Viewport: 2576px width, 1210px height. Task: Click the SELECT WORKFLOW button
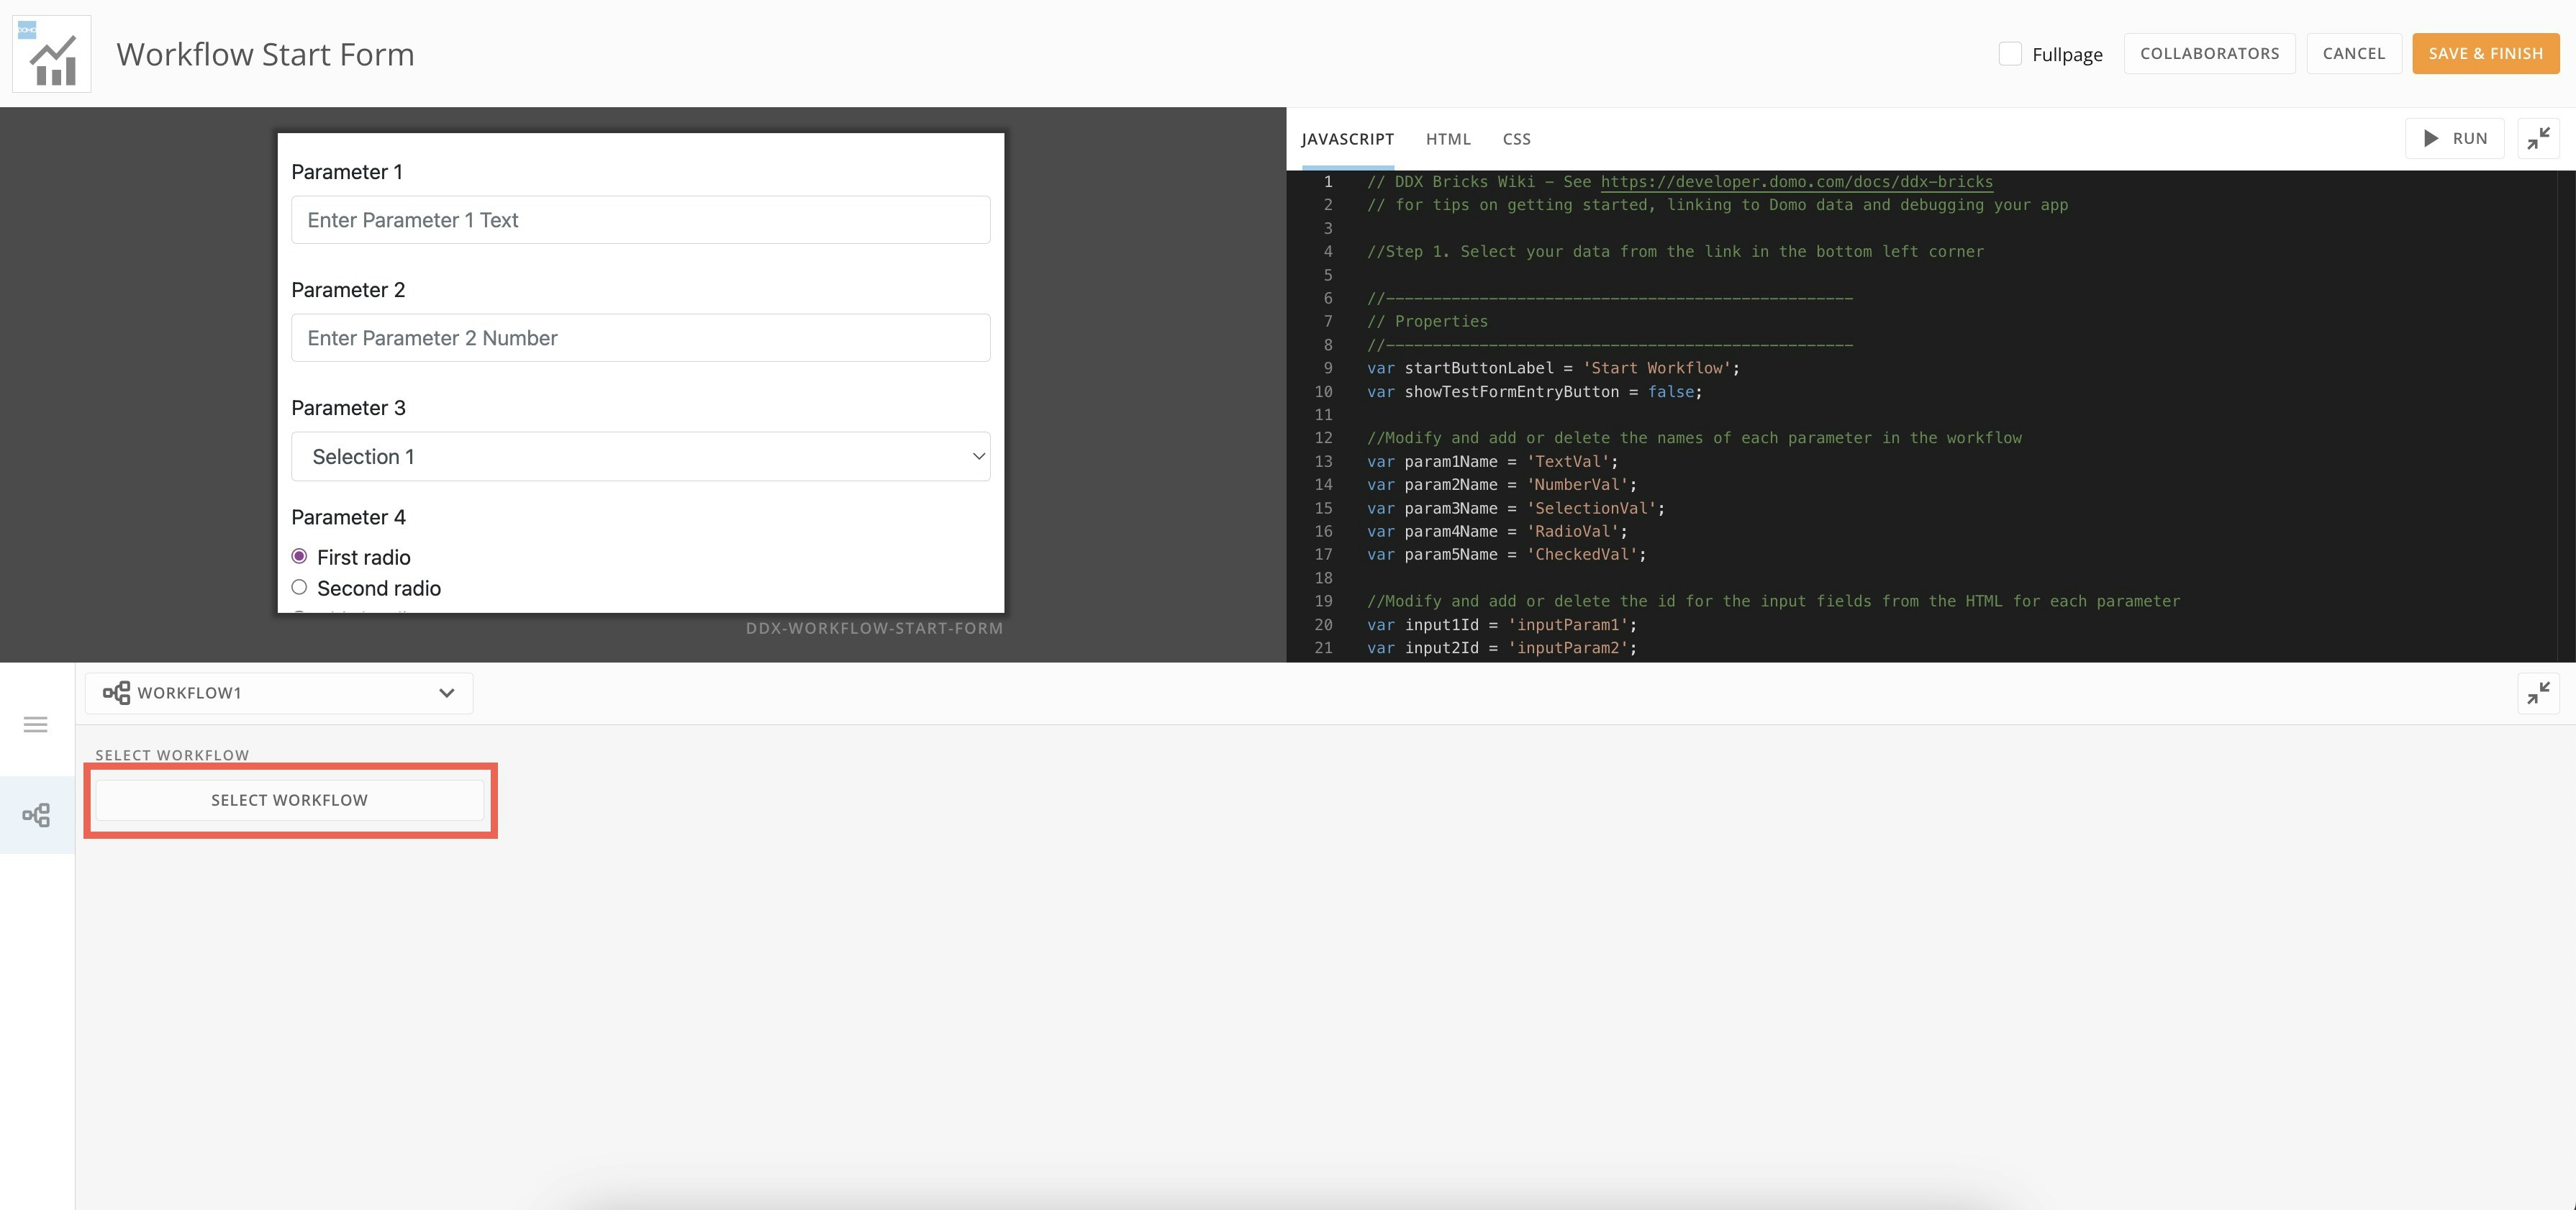(289, 799)
